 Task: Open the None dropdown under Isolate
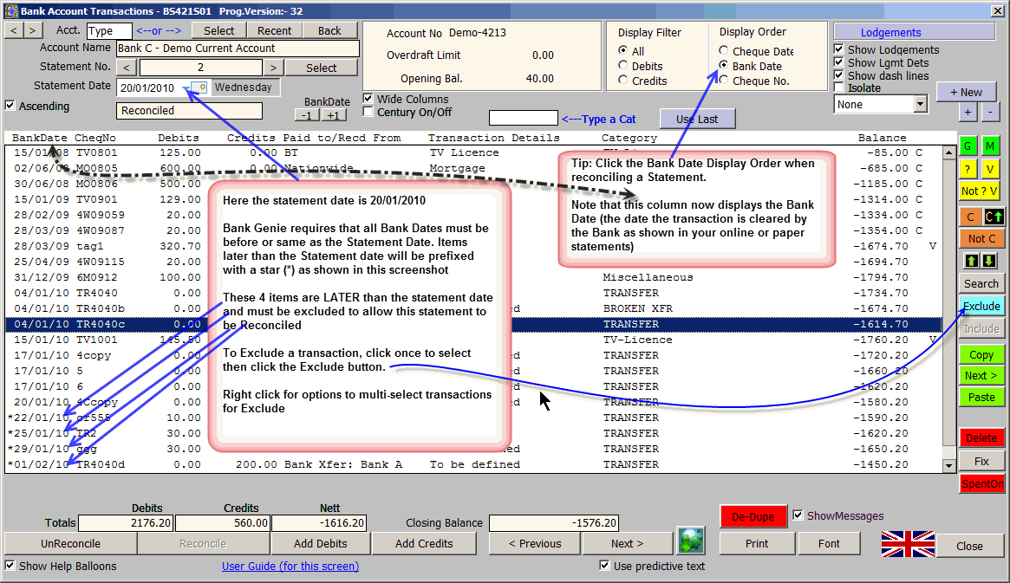tap(920, 104)
